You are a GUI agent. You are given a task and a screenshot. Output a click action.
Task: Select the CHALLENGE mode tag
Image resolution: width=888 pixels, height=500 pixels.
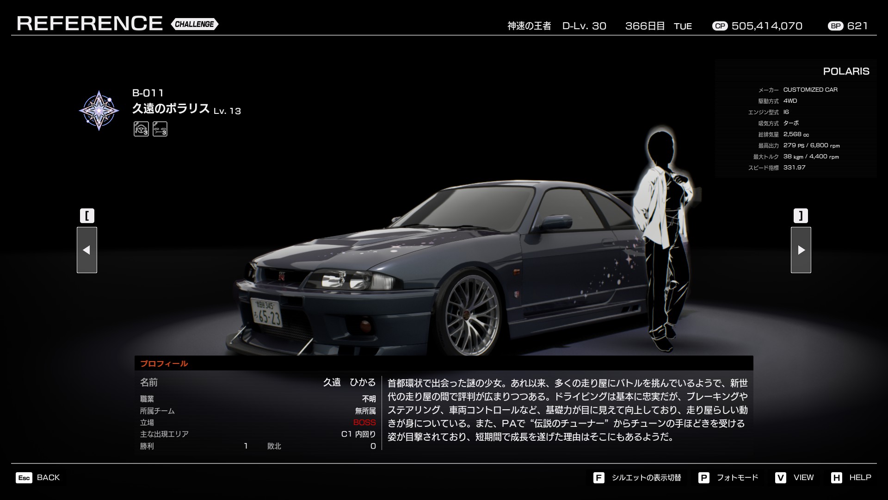(x=194, y=24)
